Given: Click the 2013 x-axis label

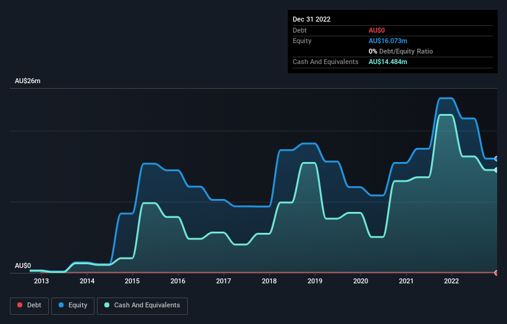Looking at the screenshot, I should 41,281.
